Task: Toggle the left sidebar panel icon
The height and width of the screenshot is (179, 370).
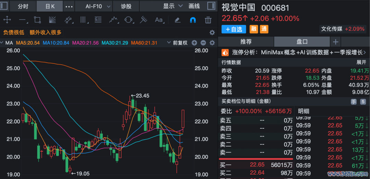Action: coord(4,6)
